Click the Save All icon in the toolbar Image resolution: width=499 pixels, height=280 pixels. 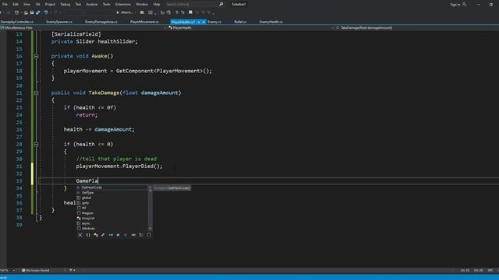point(38,12)
